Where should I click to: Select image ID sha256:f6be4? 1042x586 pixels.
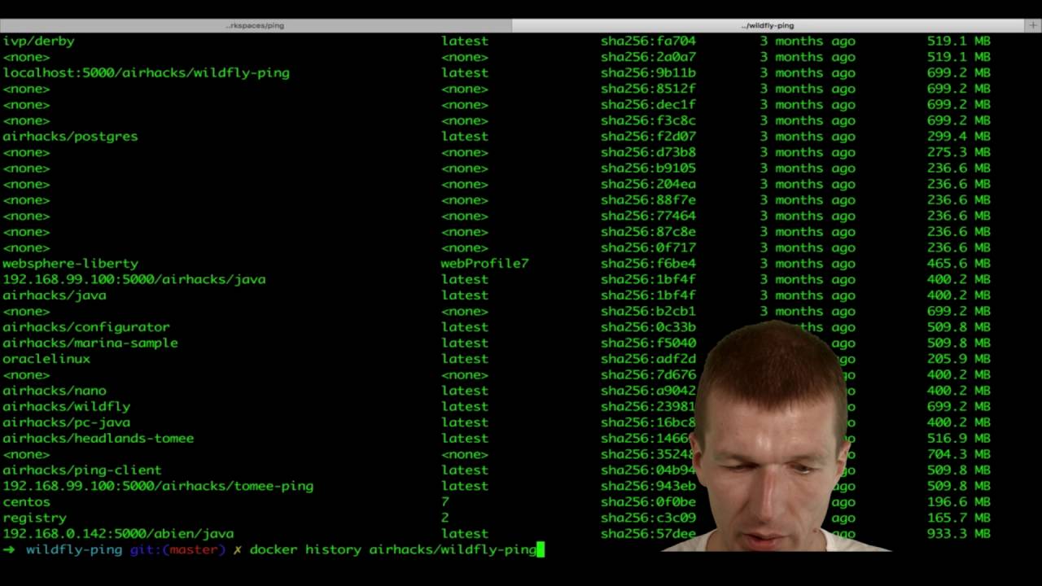tap(649, 263)
